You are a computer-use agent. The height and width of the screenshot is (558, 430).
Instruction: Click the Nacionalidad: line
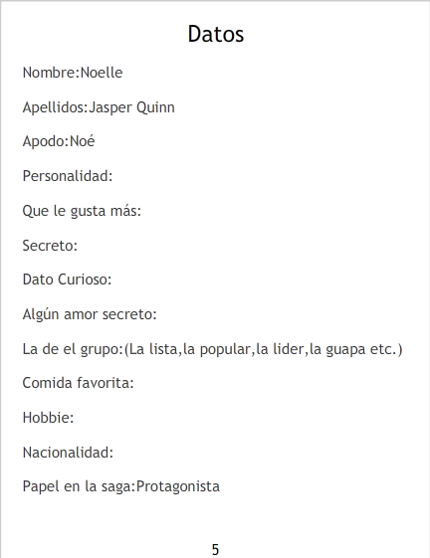coord(68,453)
